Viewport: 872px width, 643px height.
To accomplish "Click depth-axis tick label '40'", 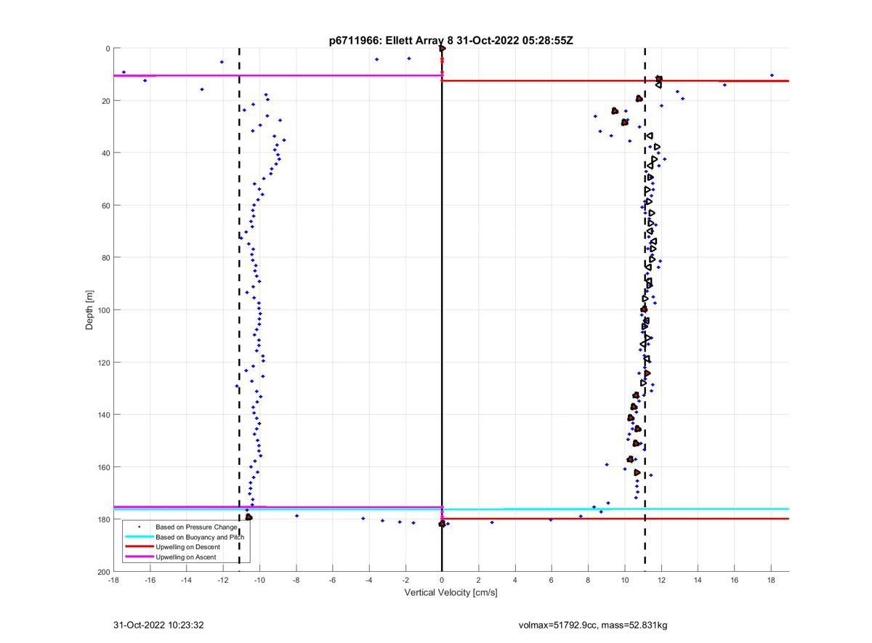I will coord(105,153).
